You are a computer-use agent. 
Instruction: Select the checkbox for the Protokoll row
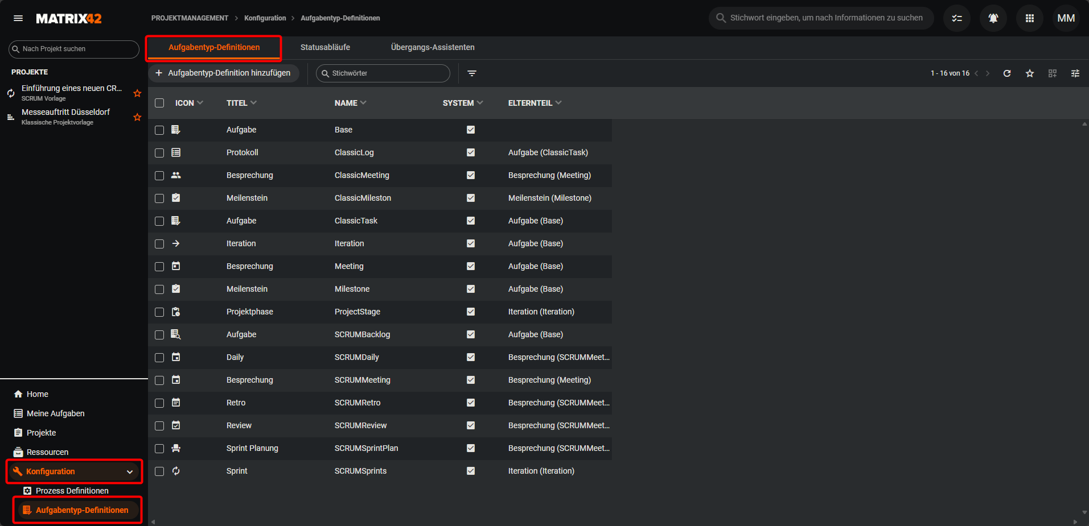[x=159, y=153]
